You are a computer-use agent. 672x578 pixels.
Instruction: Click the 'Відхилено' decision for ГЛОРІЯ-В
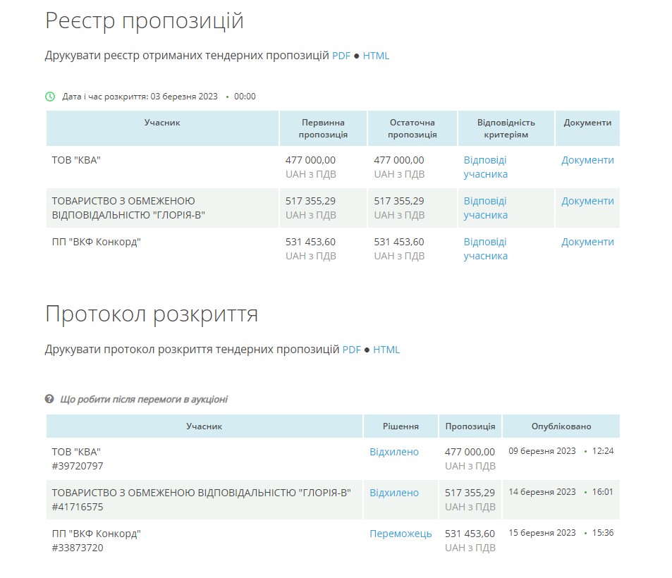point(394,493)
